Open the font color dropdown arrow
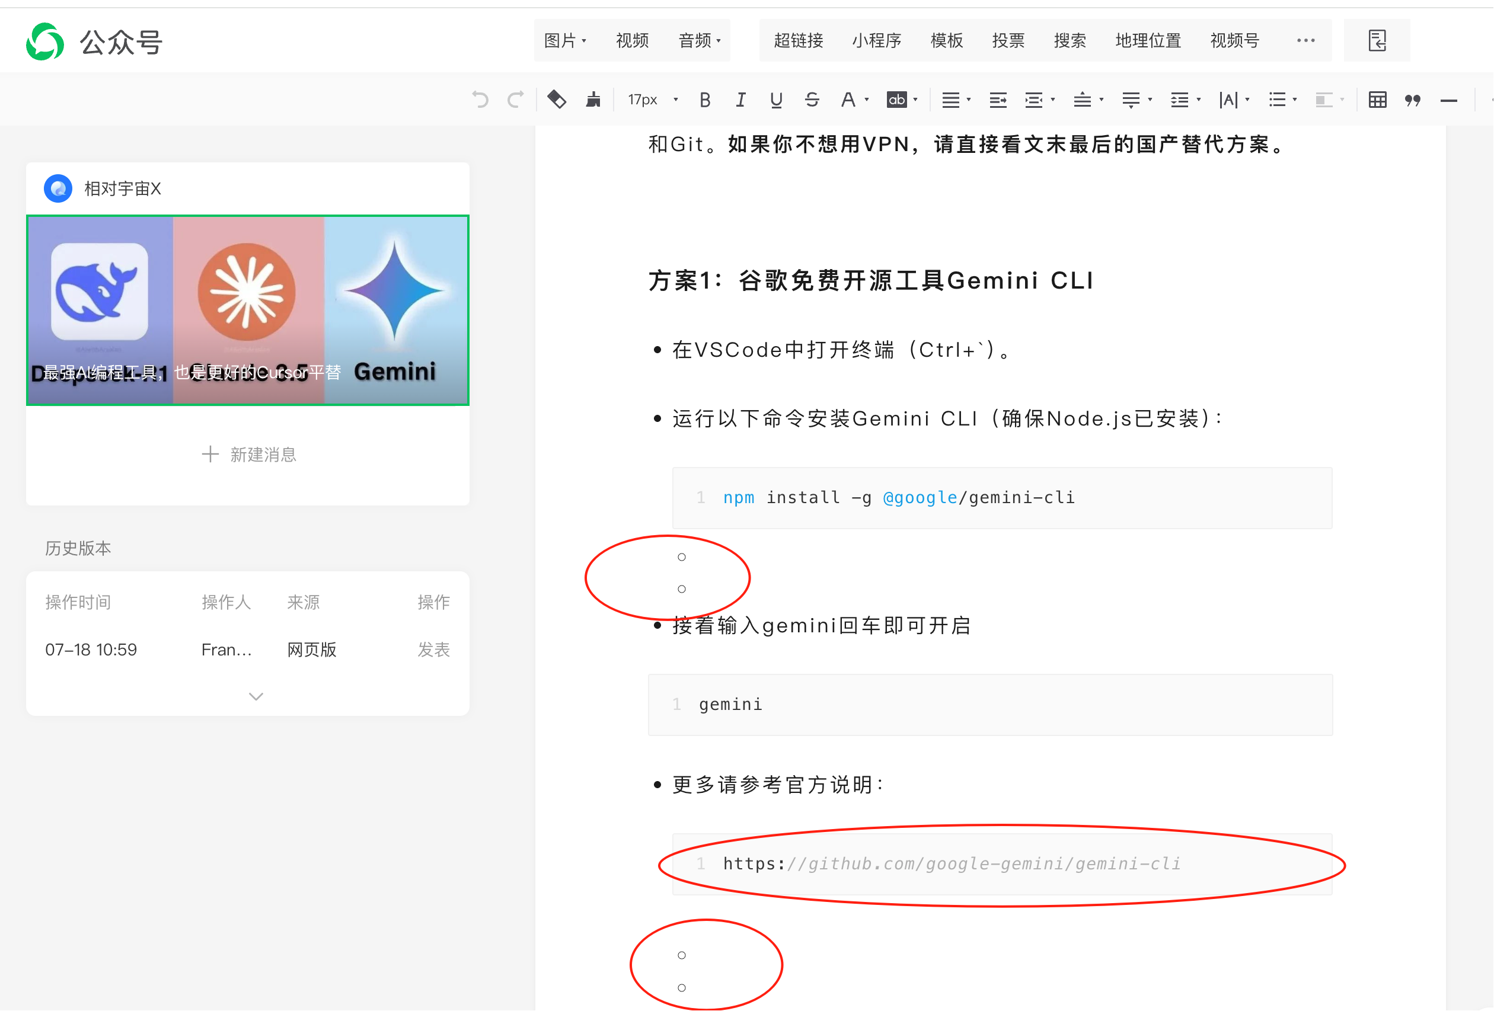This screenshot has height=1011, width=1494. (x=867, y=100)
